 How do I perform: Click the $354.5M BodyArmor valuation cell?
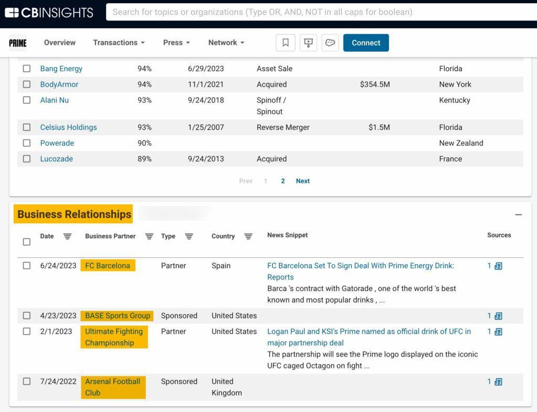(x=374, y=84)
